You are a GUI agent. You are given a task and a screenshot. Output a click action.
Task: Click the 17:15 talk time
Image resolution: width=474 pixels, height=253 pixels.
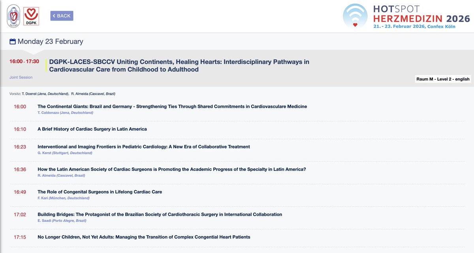20,237
